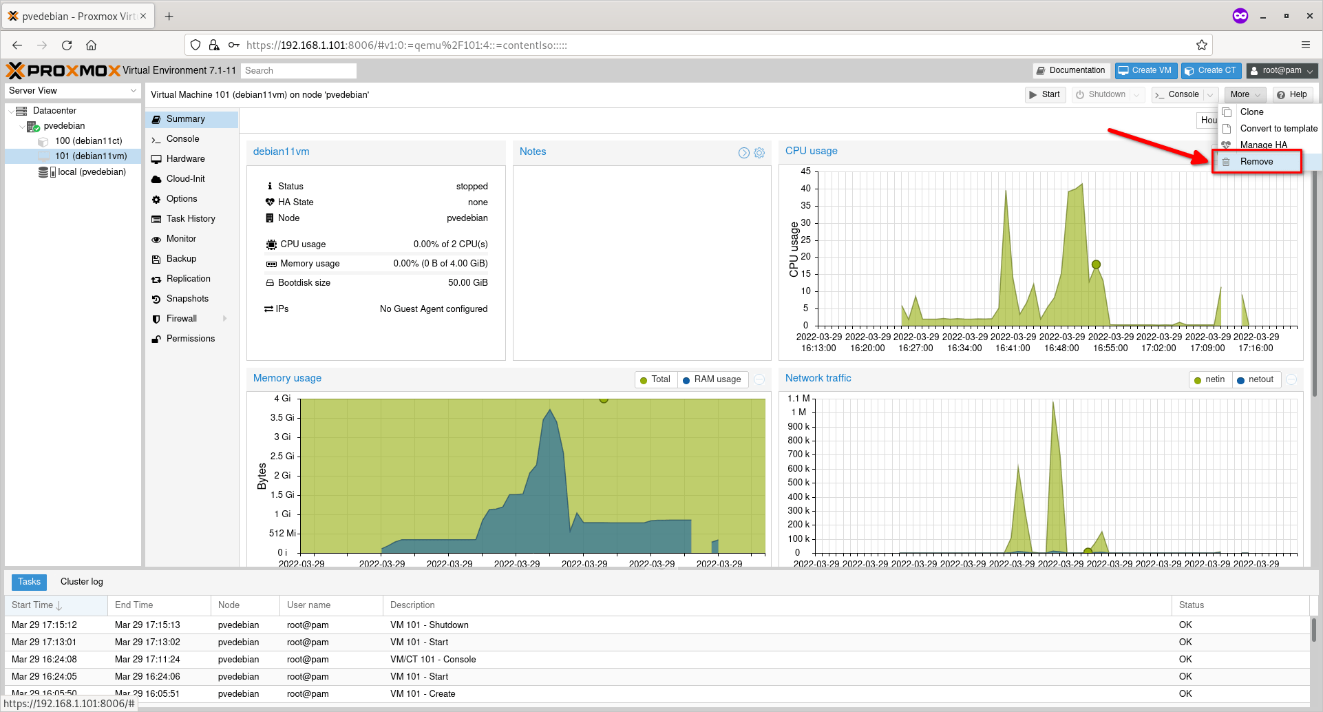
Task: Select the VM 101 - Create task row
Action: (x=657, y=694)
